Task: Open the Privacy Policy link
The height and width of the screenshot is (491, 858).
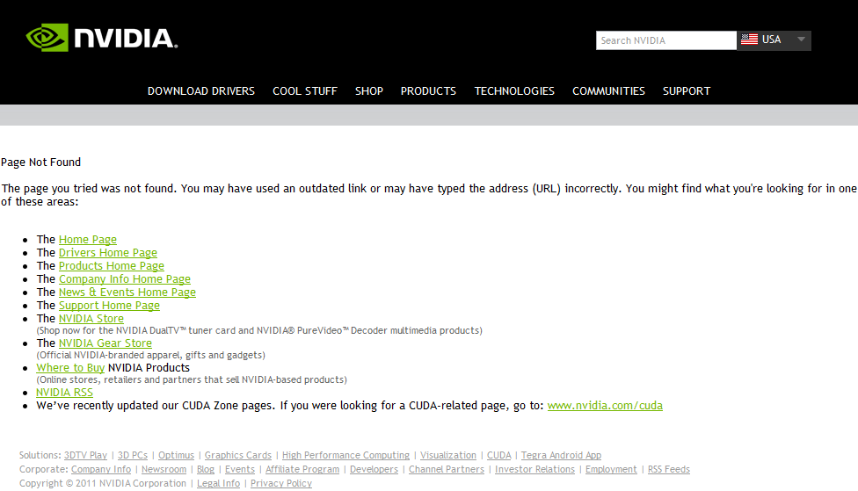Action: point(281,483)
